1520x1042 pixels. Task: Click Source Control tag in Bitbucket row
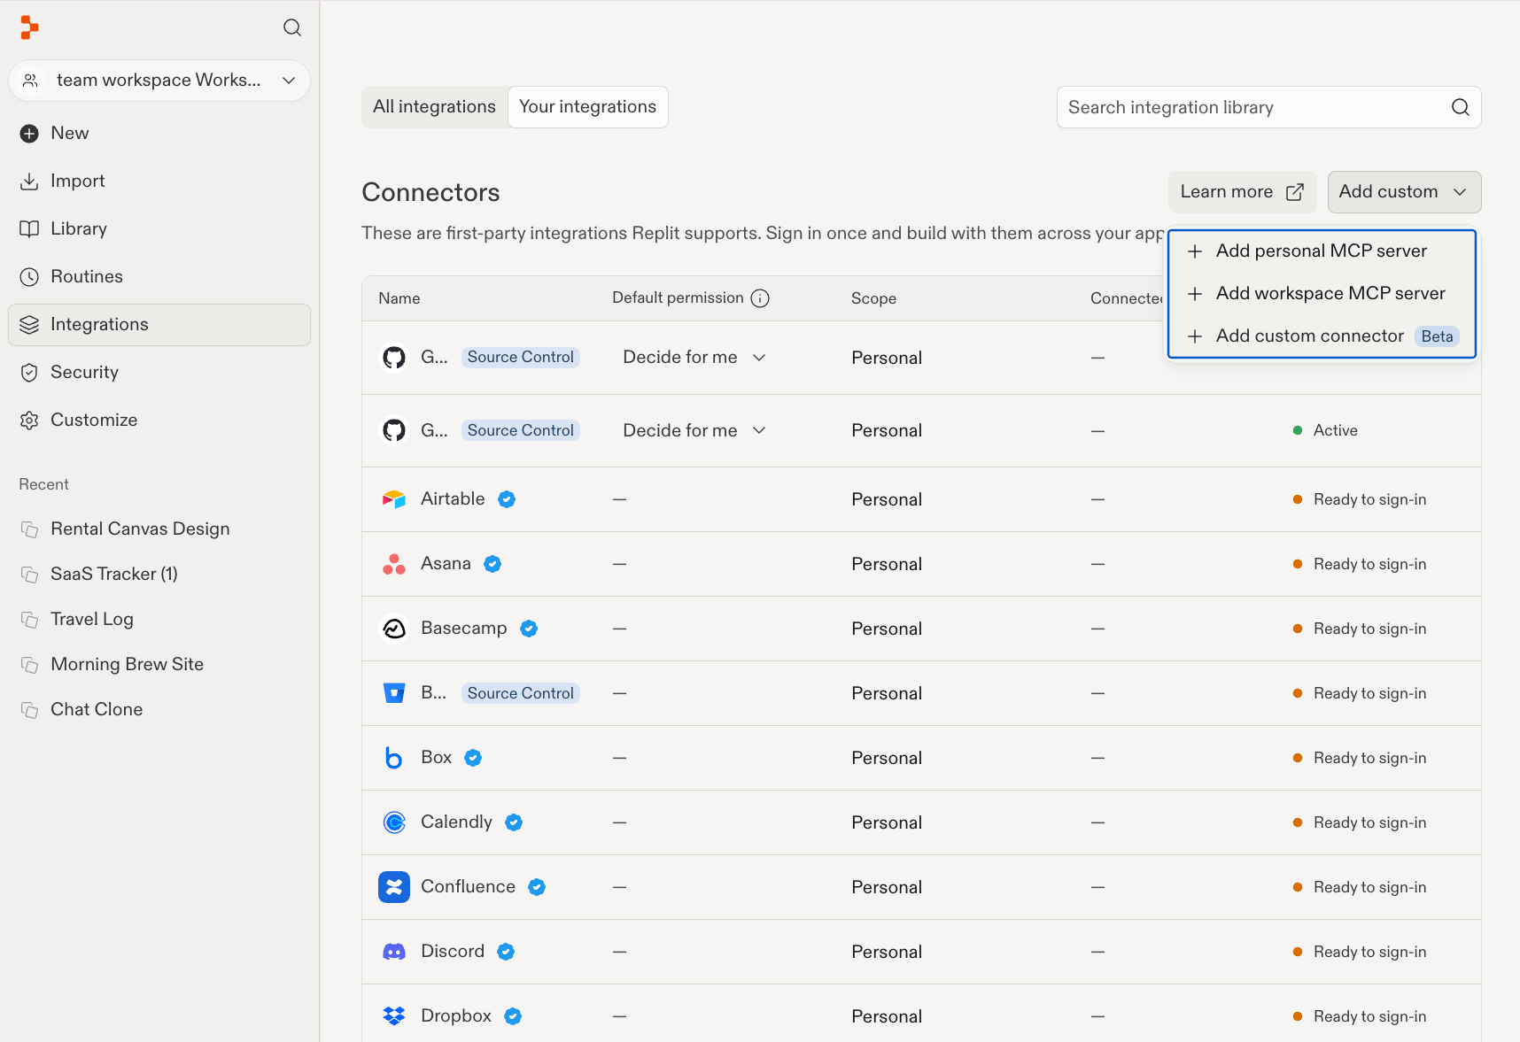pyautogui.click(x=521, y=694)
